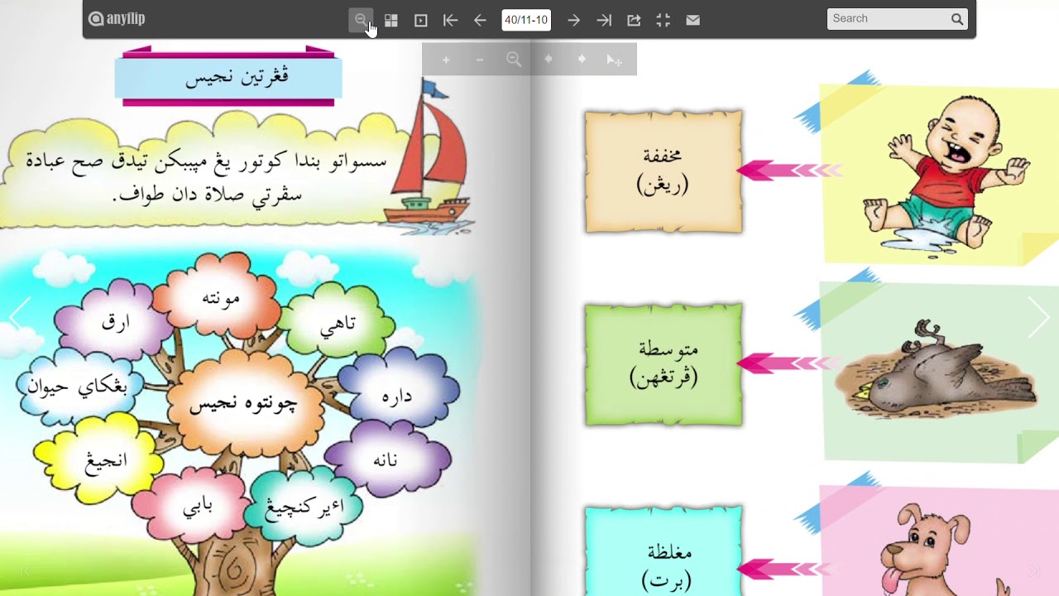Click the cyan box مغلظة (برت)

coord(664,551)
